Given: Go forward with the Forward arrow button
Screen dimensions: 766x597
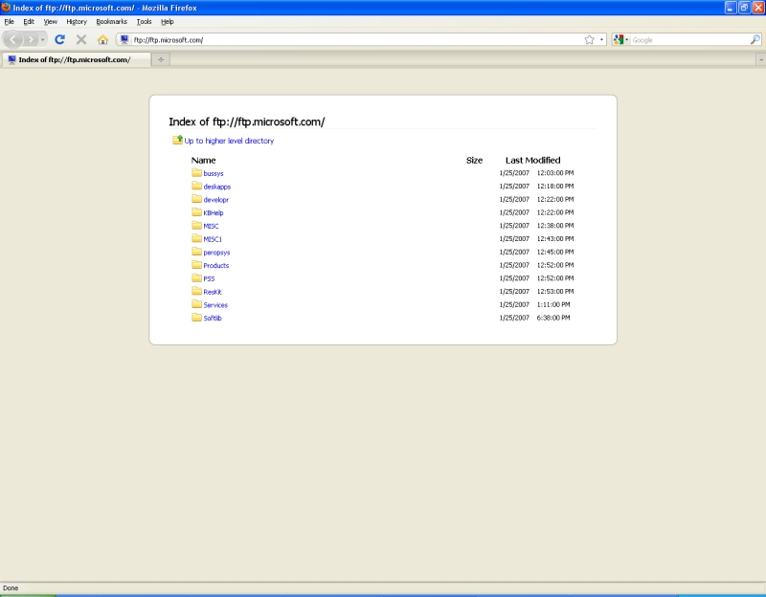Looking at the screenshot, I should coord(31,39).
